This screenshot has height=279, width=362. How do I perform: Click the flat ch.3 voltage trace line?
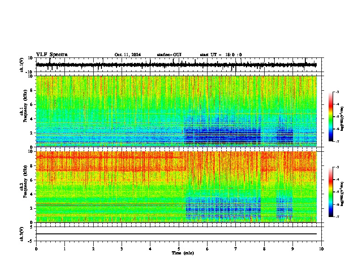pos(176,234)
